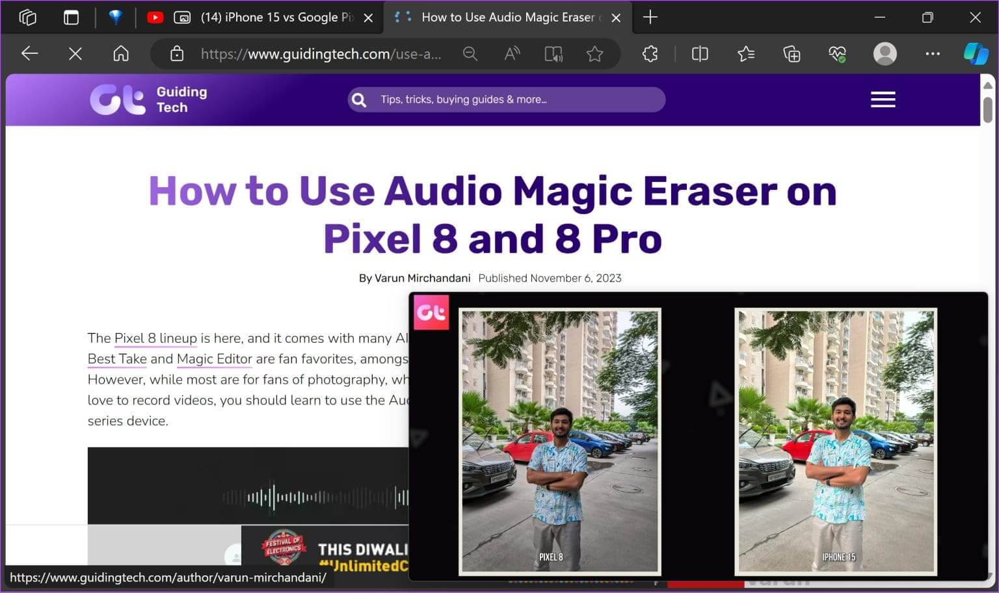Open Browser essentials heart icon
Screen dimensions: 999x593
(838, 54)
